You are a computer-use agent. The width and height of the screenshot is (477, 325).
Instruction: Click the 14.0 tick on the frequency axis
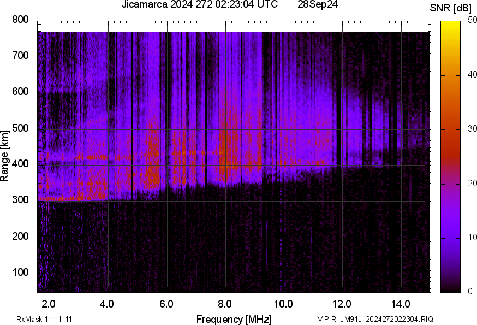pyautogui.click(x=401, y=303)
